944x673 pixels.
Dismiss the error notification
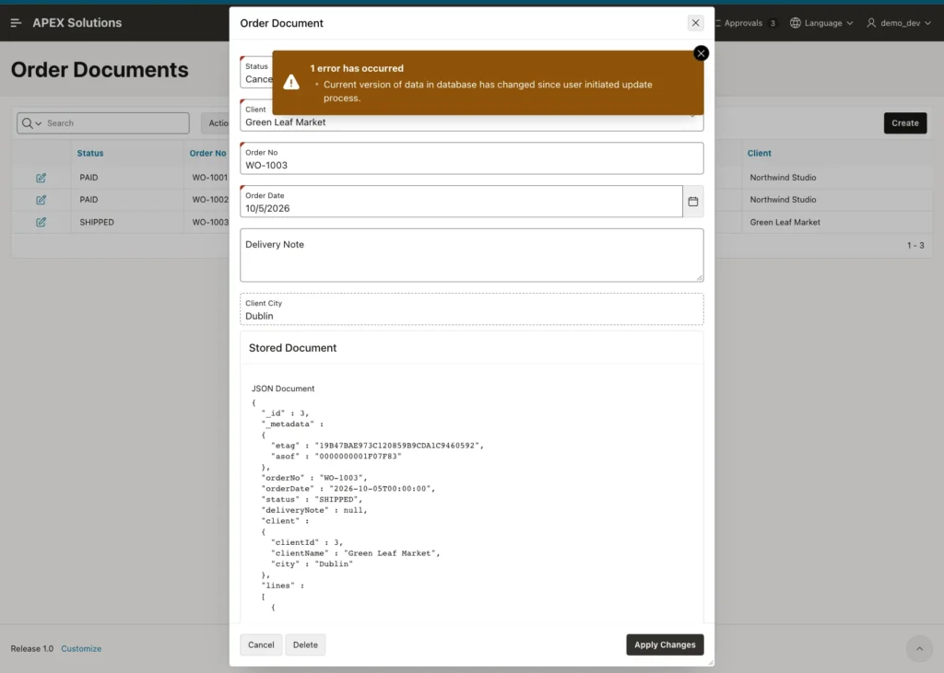701,53
